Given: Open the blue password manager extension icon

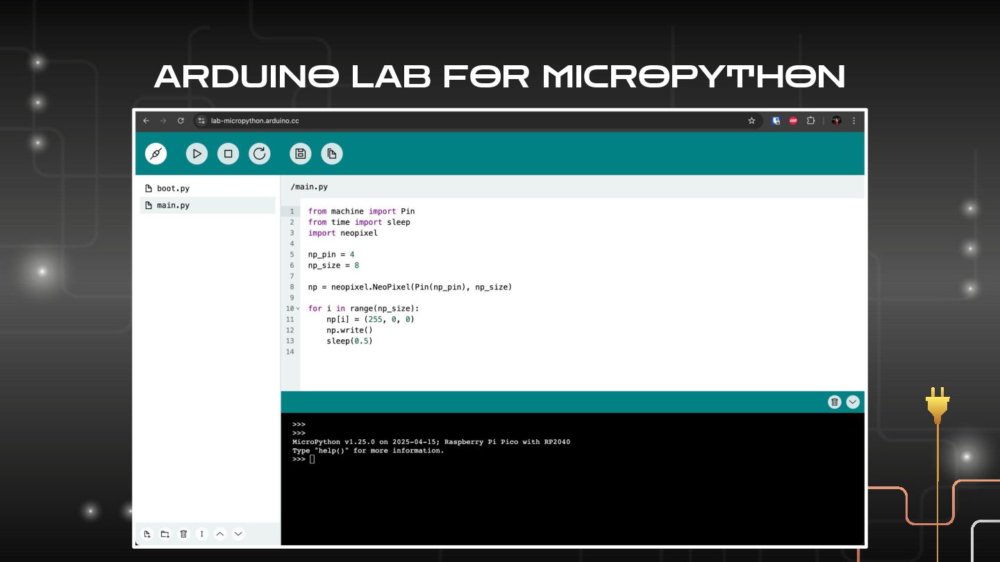Looking at the screenshot, I should [x=776, y=121].
